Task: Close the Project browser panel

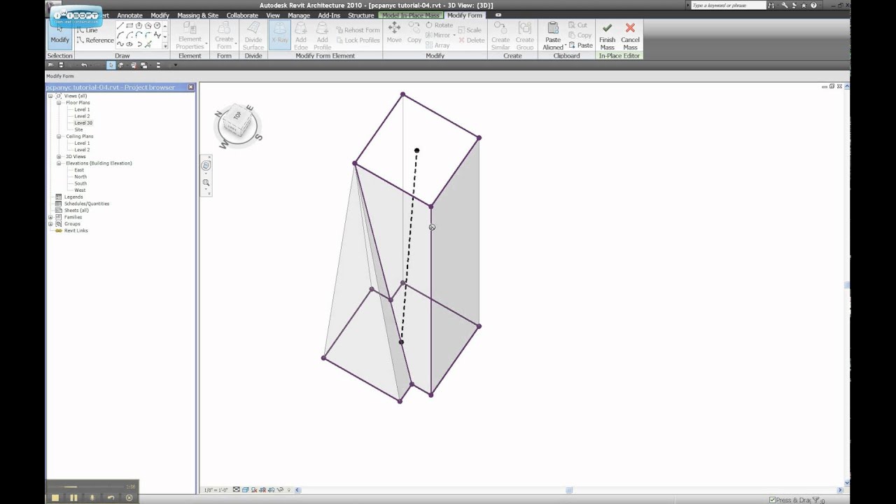Action: (191, 87)
